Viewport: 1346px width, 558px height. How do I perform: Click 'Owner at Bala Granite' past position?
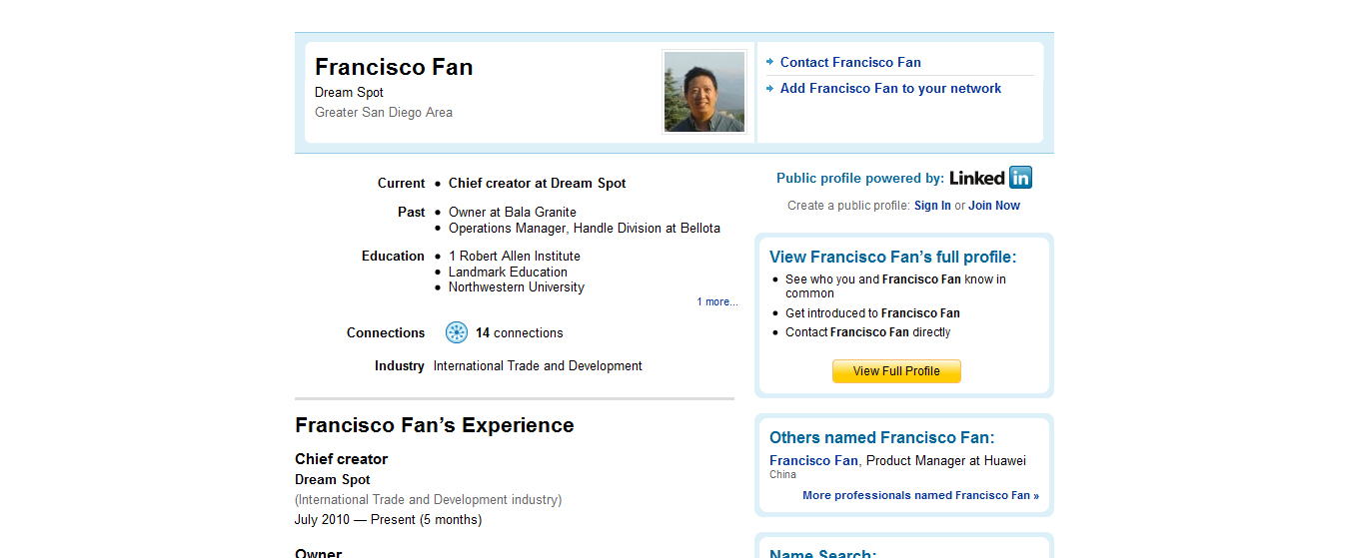pyautogui.click(x=512, y=212)
